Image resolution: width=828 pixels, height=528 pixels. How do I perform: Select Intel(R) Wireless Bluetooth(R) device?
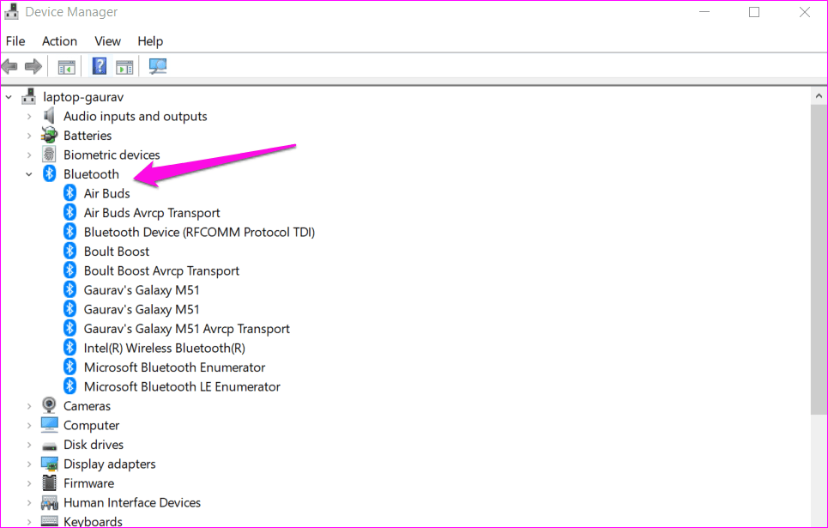point(164,348)
